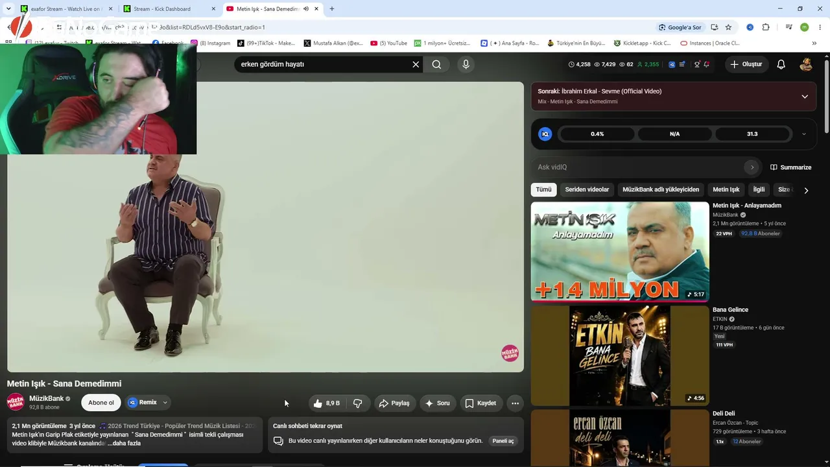Click the Soru ask button
The width and height of the screenshot is (830, 467).
(437, 403)
